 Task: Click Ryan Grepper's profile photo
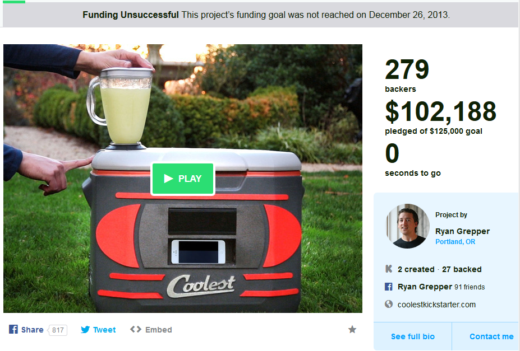(408, 226)
